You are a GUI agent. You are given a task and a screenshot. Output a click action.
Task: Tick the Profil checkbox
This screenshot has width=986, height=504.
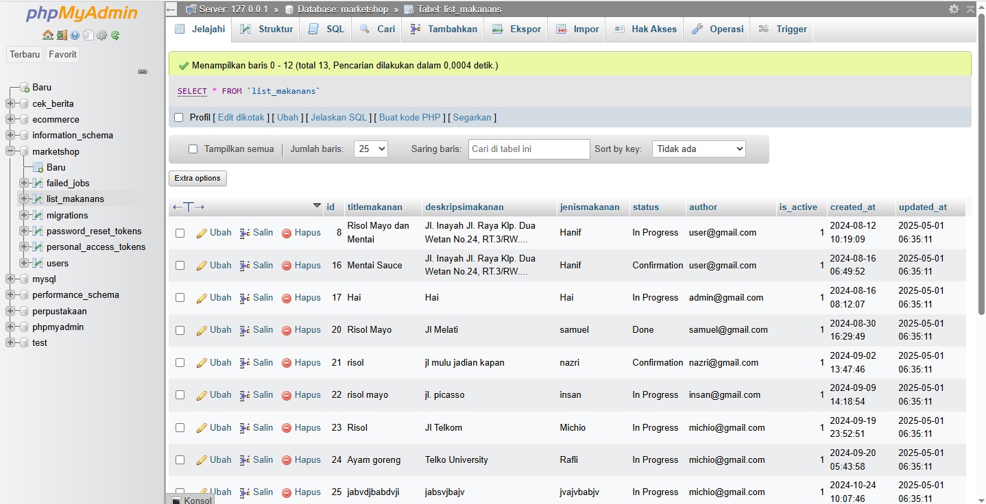tap(179, 118)
